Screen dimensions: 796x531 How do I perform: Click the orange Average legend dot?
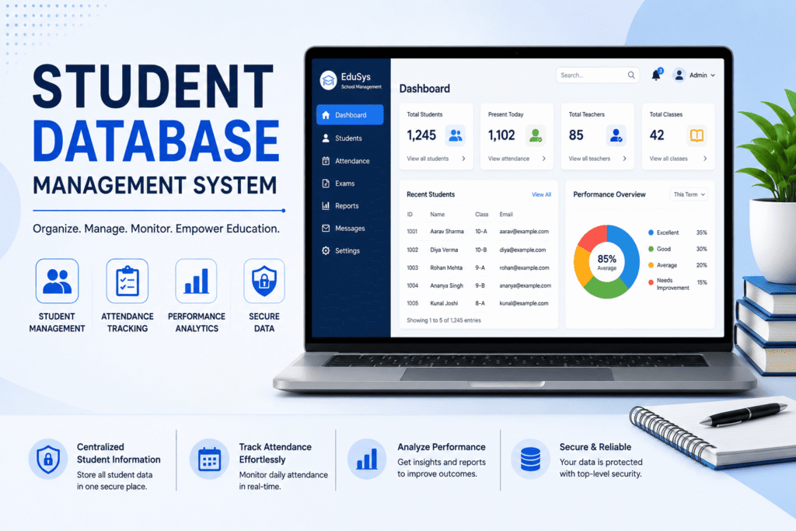coord(651,265)
